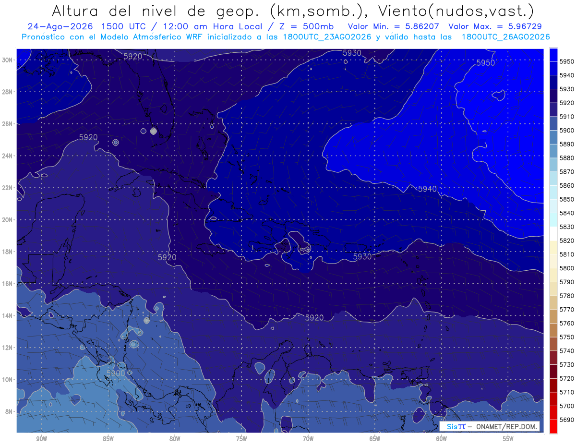This screenshot has width=576, height=445.
Task: Click the colorbar swatch between 5760 and 5750
Action: 553,330
